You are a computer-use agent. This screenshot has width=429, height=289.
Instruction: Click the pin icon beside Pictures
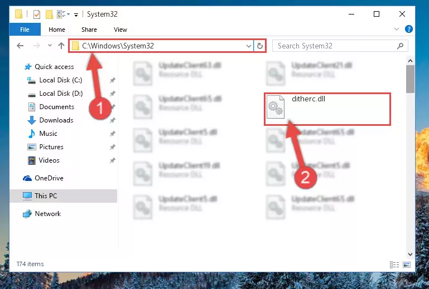(113, 147)
